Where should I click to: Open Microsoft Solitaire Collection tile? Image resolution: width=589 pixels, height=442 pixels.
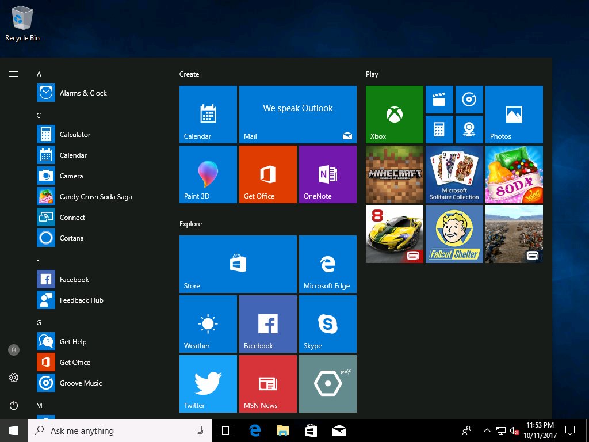[x=454, y=174]
